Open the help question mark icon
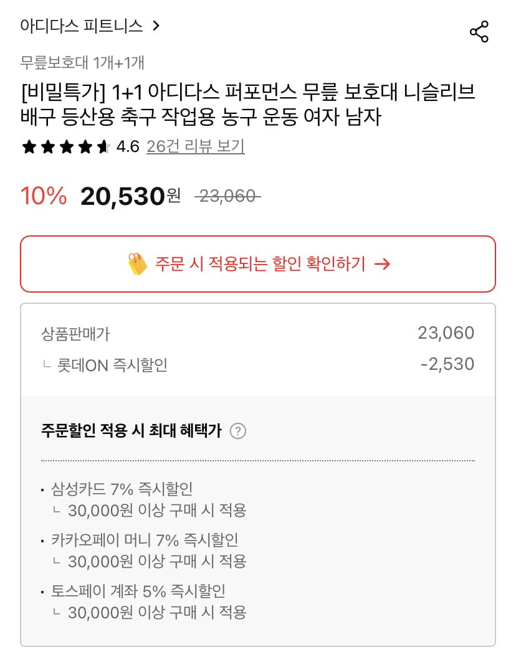This screenshot has height=655, width=516. 237,431
